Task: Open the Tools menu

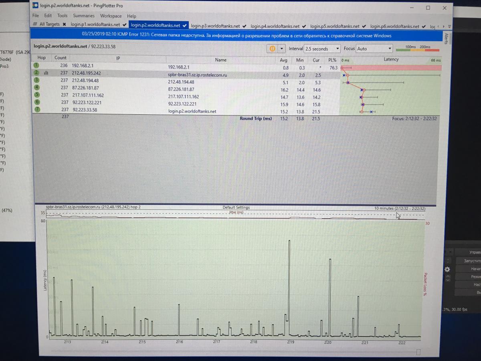Action: point(63,16)
